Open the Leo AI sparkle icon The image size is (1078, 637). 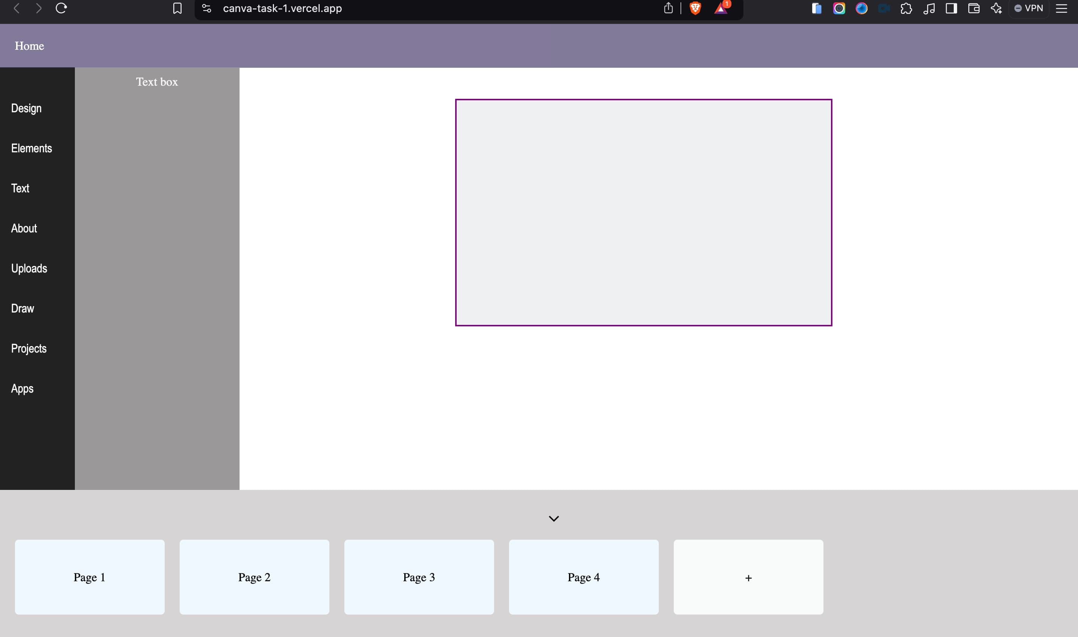(996, 8)
